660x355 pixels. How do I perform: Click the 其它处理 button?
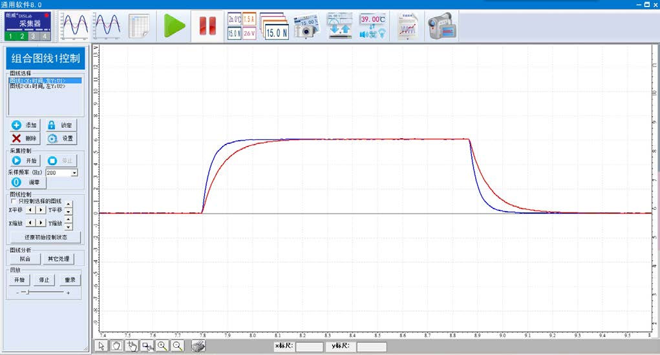pos(59,259)
